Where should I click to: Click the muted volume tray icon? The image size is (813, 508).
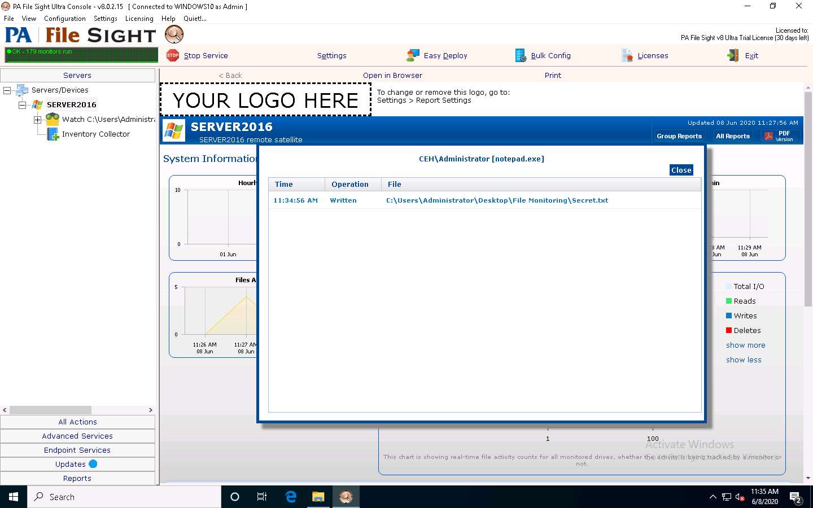740,497
